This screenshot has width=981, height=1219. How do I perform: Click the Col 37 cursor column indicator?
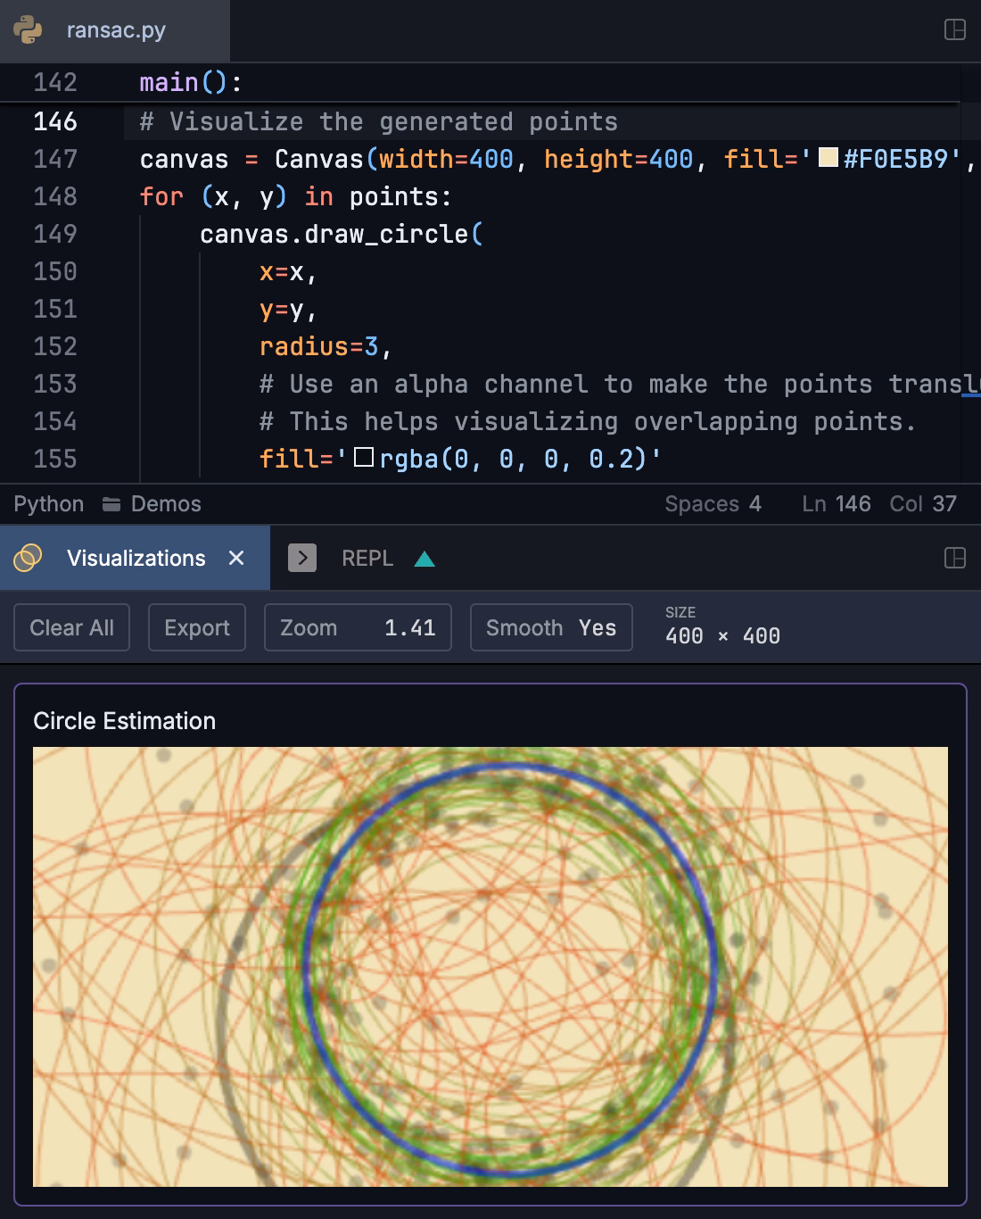click(x=923, y=504)
